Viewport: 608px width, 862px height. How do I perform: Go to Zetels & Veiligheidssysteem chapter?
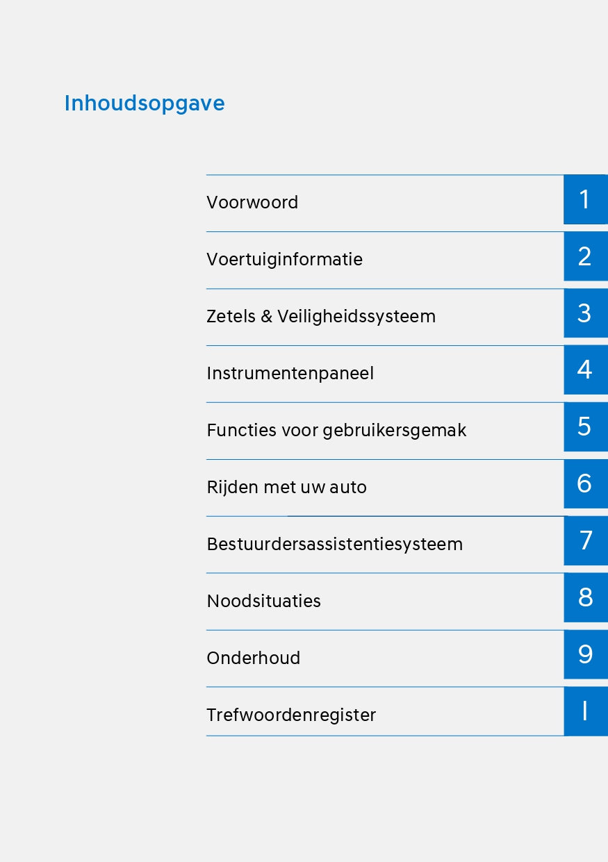click(321, 316)
